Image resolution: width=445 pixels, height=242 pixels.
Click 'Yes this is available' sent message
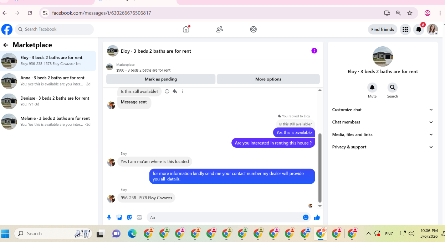click(x=294, y=132)
